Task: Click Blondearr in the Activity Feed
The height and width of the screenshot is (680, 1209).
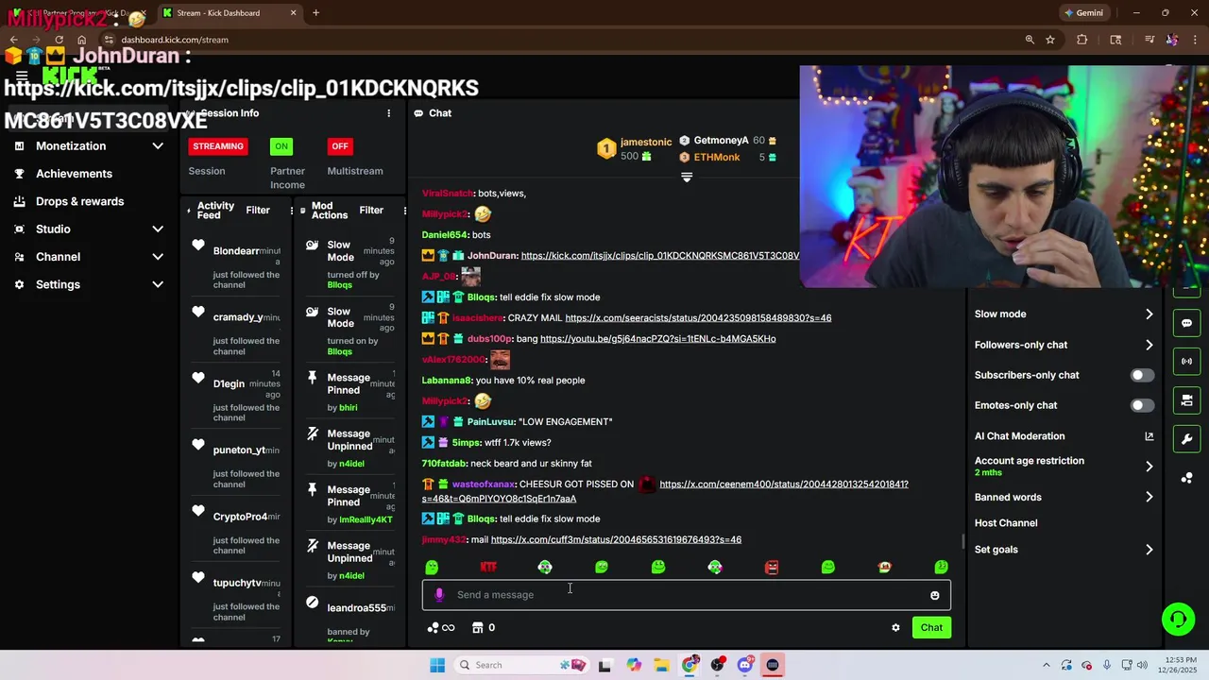Action: click(236, 251)
